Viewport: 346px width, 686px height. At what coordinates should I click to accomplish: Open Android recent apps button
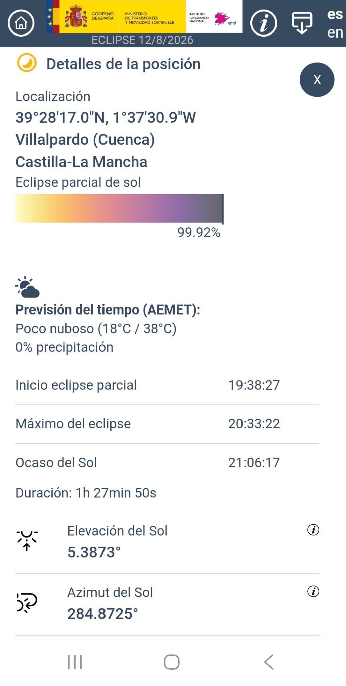pos(75,662)
